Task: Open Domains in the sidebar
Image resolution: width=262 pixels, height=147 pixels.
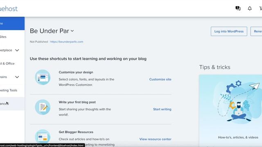Action: 4,77
